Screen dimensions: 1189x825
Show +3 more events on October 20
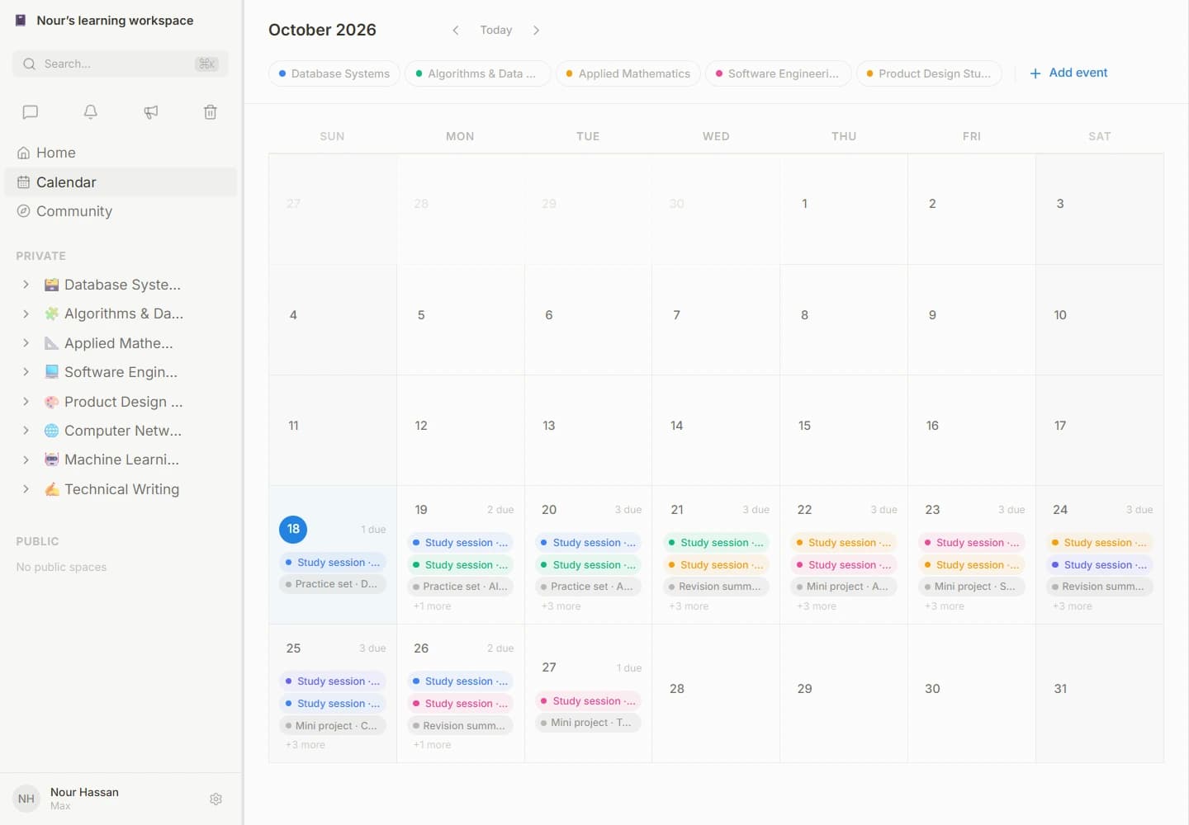click(561, 606)
